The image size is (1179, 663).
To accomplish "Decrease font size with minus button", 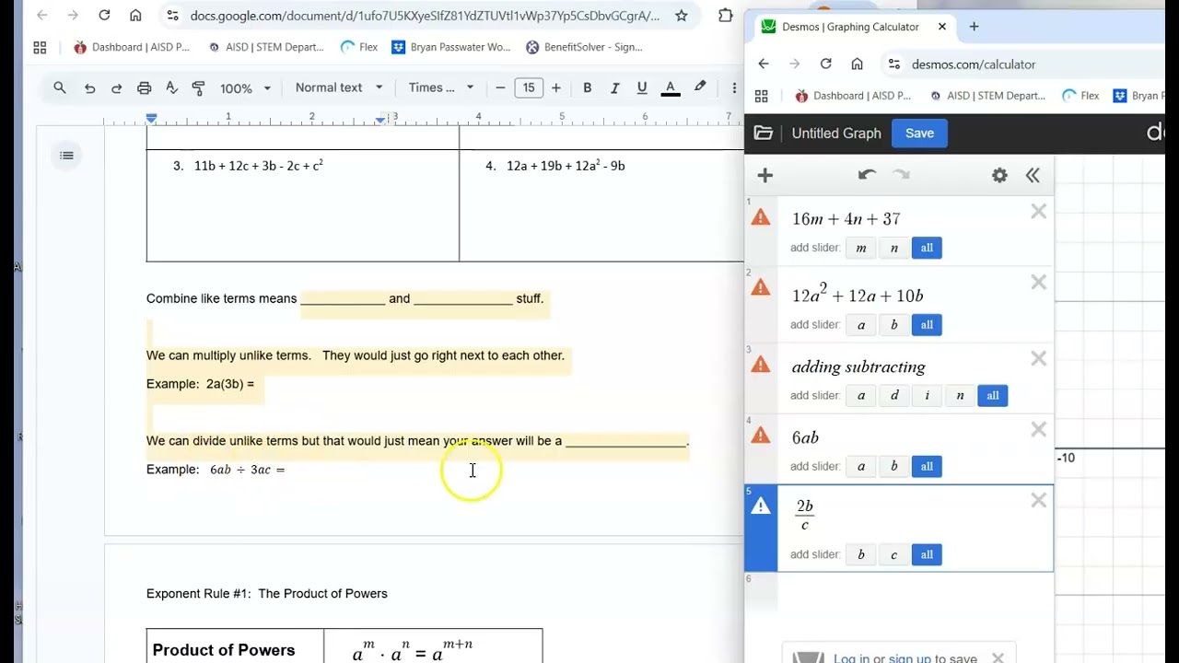I will coord(501,88).
